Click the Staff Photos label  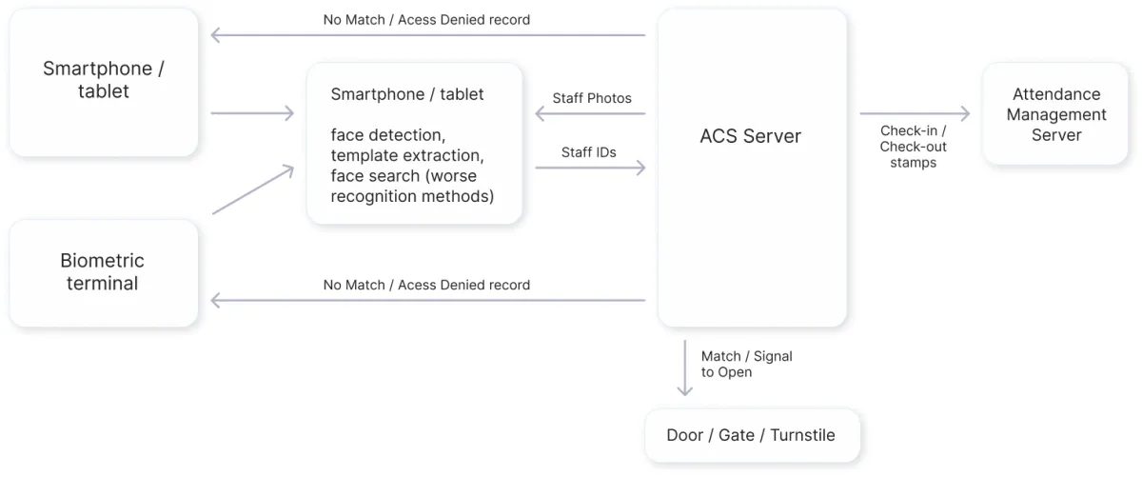point(592,98)
